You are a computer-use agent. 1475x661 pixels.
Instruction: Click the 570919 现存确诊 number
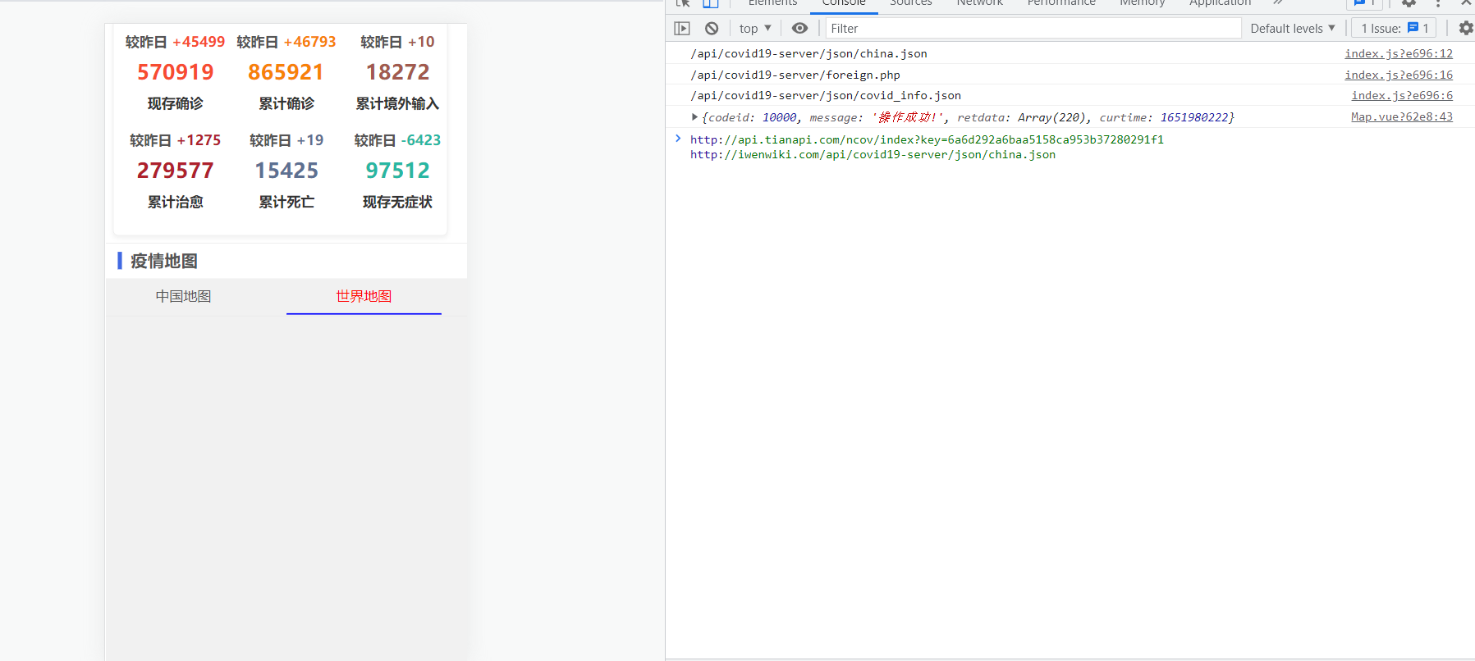175,72
